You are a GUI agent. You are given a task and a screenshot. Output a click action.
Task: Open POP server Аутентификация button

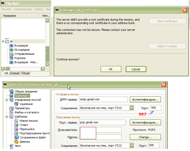point(145,123)
